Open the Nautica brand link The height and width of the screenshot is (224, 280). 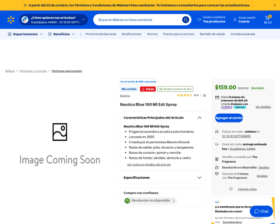coord(125,95)
